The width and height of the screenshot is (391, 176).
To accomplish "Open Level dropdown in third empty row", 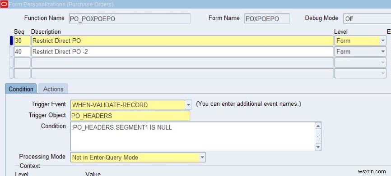I will [383, 63].
